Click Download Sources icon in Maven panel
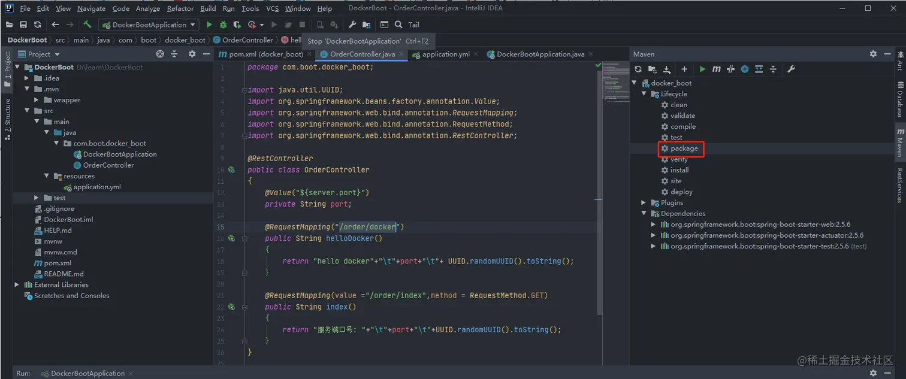 (667, 69)
